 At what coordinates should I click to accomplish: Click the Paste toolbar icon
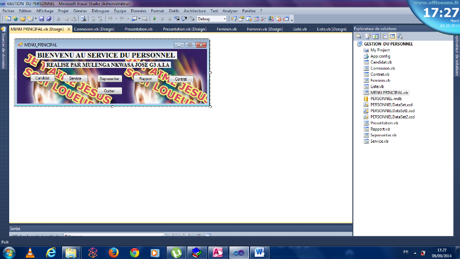(x=74, y=19)
